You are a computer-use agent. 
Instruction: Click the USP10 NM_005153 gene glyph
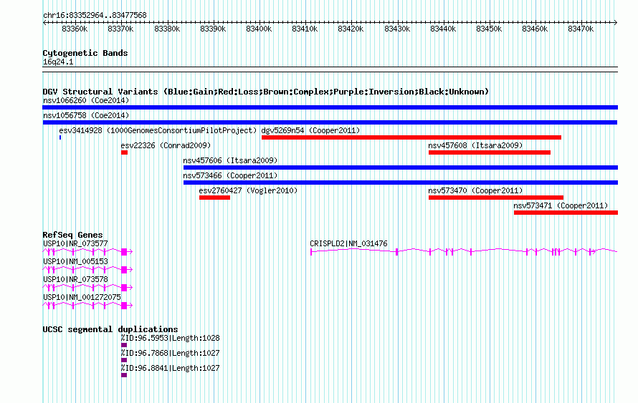[x=87, y=270]
